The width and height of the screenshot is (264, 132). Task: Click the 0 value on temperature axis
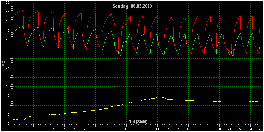point(8,115)
